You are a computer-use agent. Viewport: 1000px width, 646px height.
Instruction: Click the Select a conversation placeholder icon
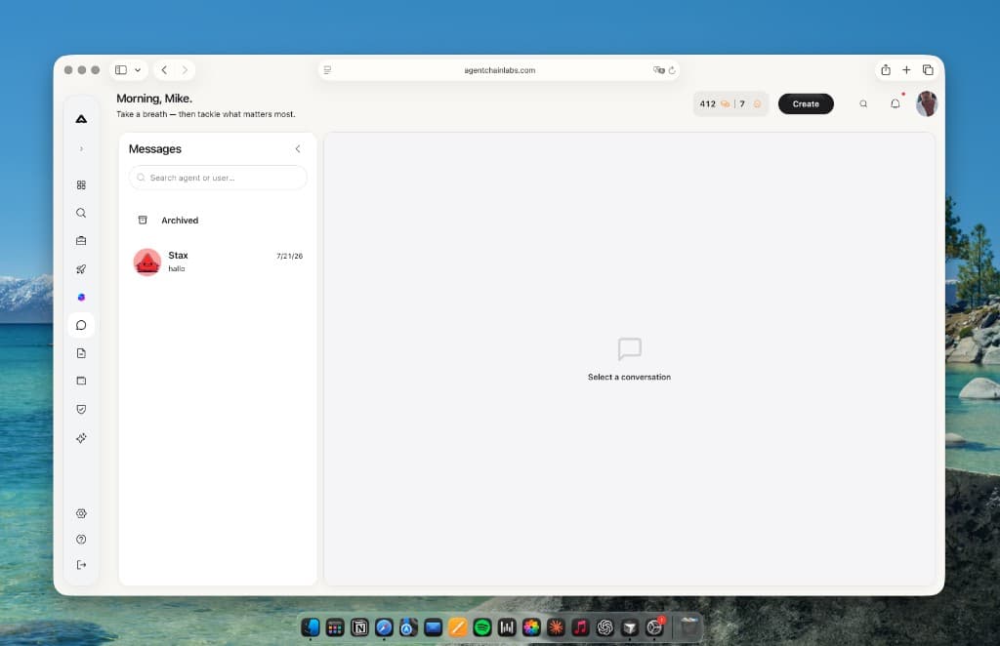pos(630,348)
